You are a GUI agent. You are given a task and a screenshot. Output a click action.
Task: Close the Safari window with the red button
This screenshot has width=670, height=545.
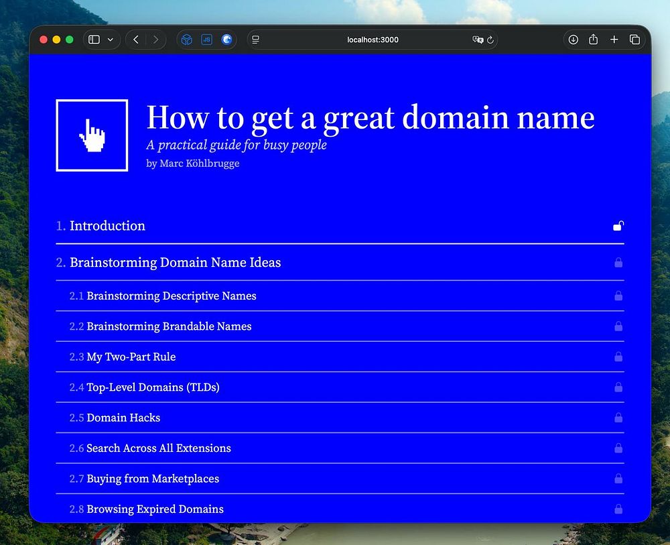pos(43,40)
